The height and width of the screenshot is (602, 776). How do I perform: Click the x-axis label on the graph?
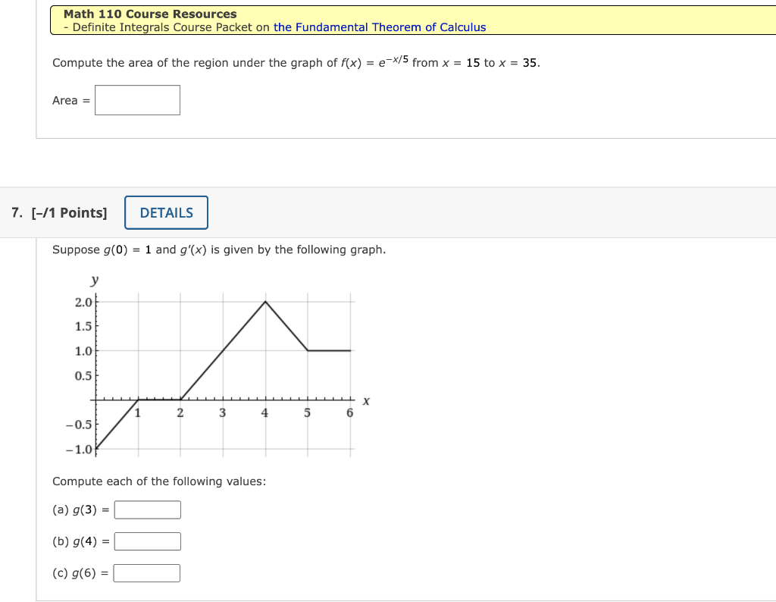(365, 400)
